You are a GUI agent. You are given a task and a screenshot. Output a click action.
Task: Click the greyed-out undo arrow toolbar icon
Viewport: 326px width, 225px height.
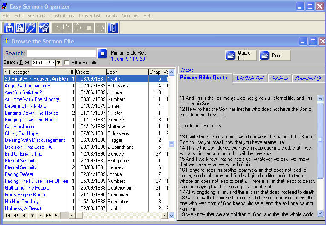[x=100, y=27]
